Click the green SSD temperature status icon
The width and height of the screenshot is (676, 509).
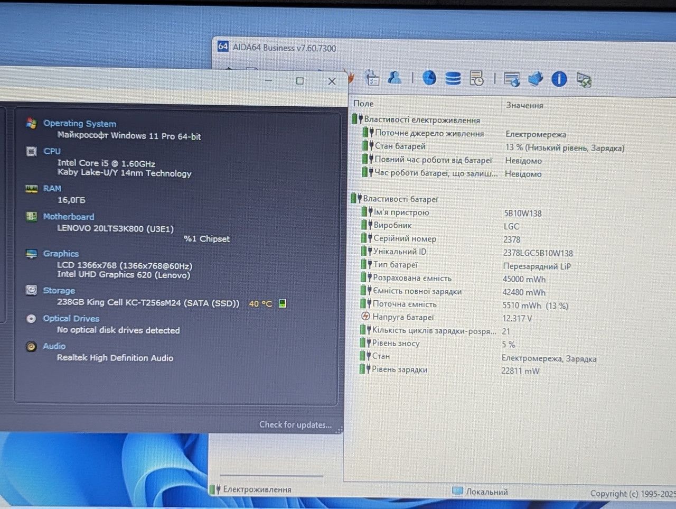283,303
